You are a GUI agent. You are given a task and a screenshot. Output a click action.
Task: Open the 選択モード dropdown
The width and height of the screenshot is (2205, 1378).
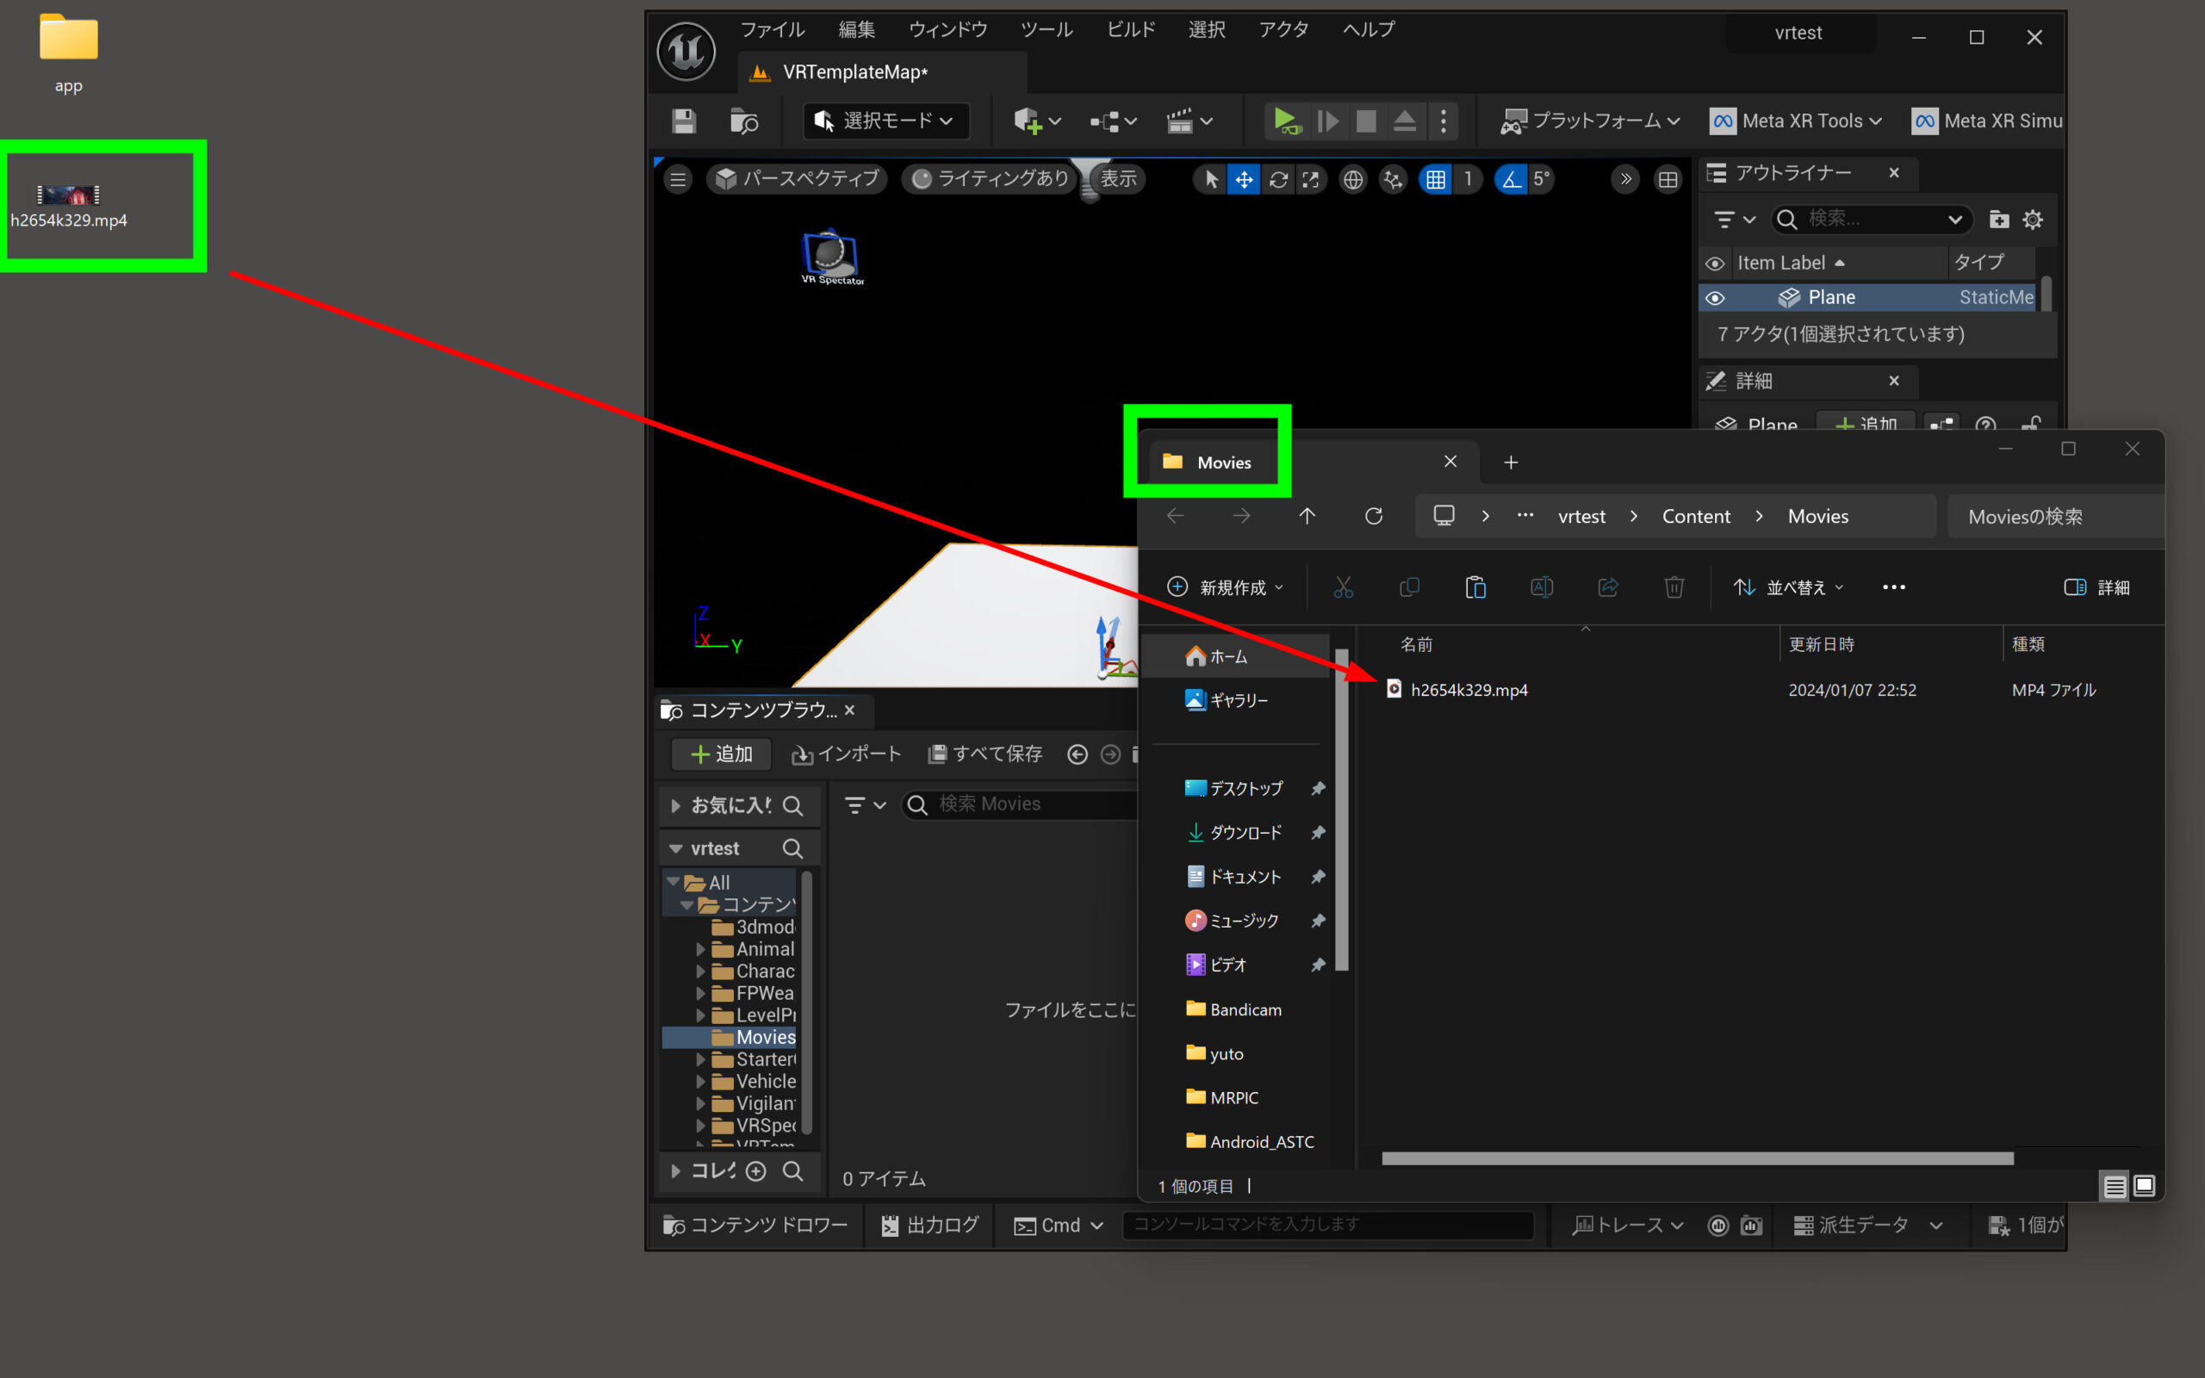[885, 121]
